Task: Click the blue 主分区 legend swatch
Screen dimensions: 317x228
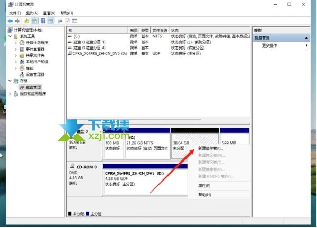Action: 87,214
